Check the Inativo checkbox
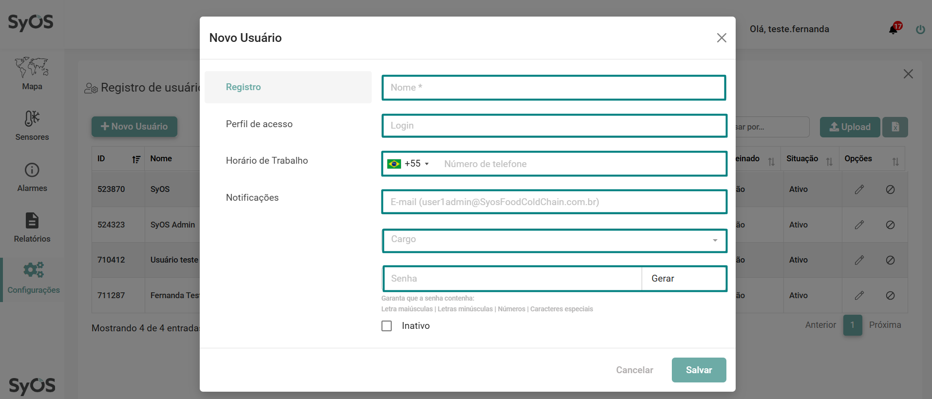Viewport: 932px width, 399px height. pos(387,326)
